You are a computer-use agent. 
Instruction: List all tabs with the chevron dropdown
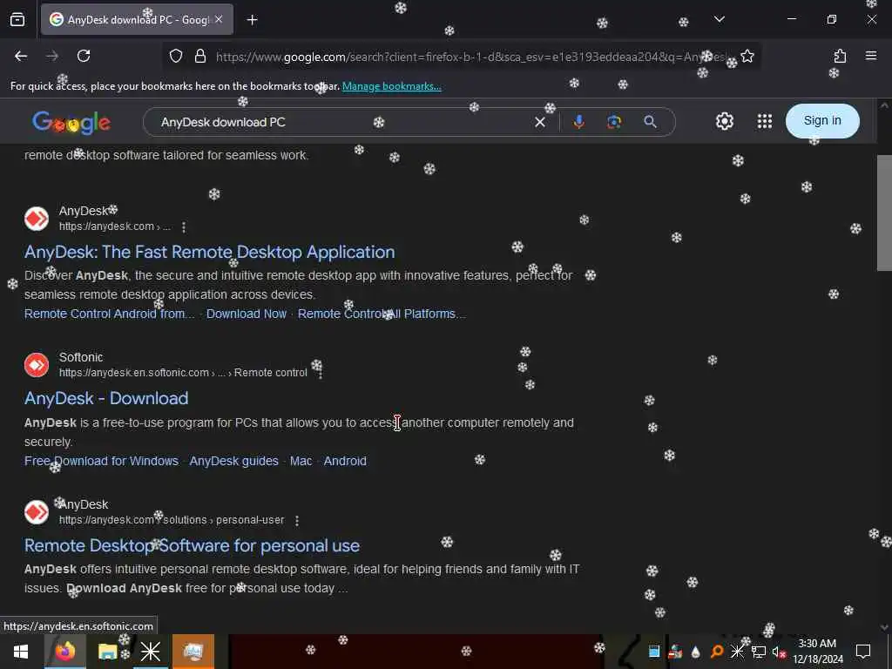tap(720, 19)
